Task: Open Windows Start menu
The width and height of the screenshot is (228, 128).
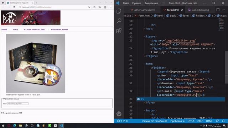Action: click(3, 126)
